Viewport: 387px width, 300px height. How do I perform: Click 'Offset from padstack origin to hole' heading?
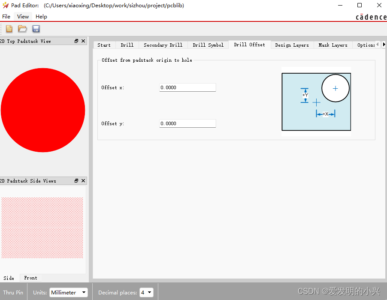coord(147,60)
